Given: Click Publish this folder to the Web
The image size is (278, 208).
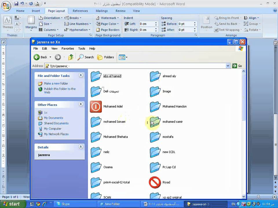Looking at the screenshot, I should pos(60,90).
